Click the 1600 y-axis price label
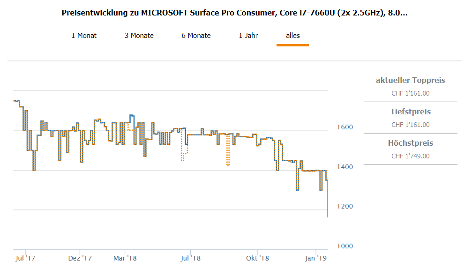 click(x=346, y=127)
